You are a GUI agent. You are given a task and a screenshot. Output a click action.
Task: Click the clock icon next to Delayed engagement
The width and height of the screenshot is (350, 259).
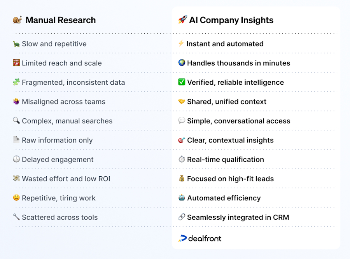[16, 159]
